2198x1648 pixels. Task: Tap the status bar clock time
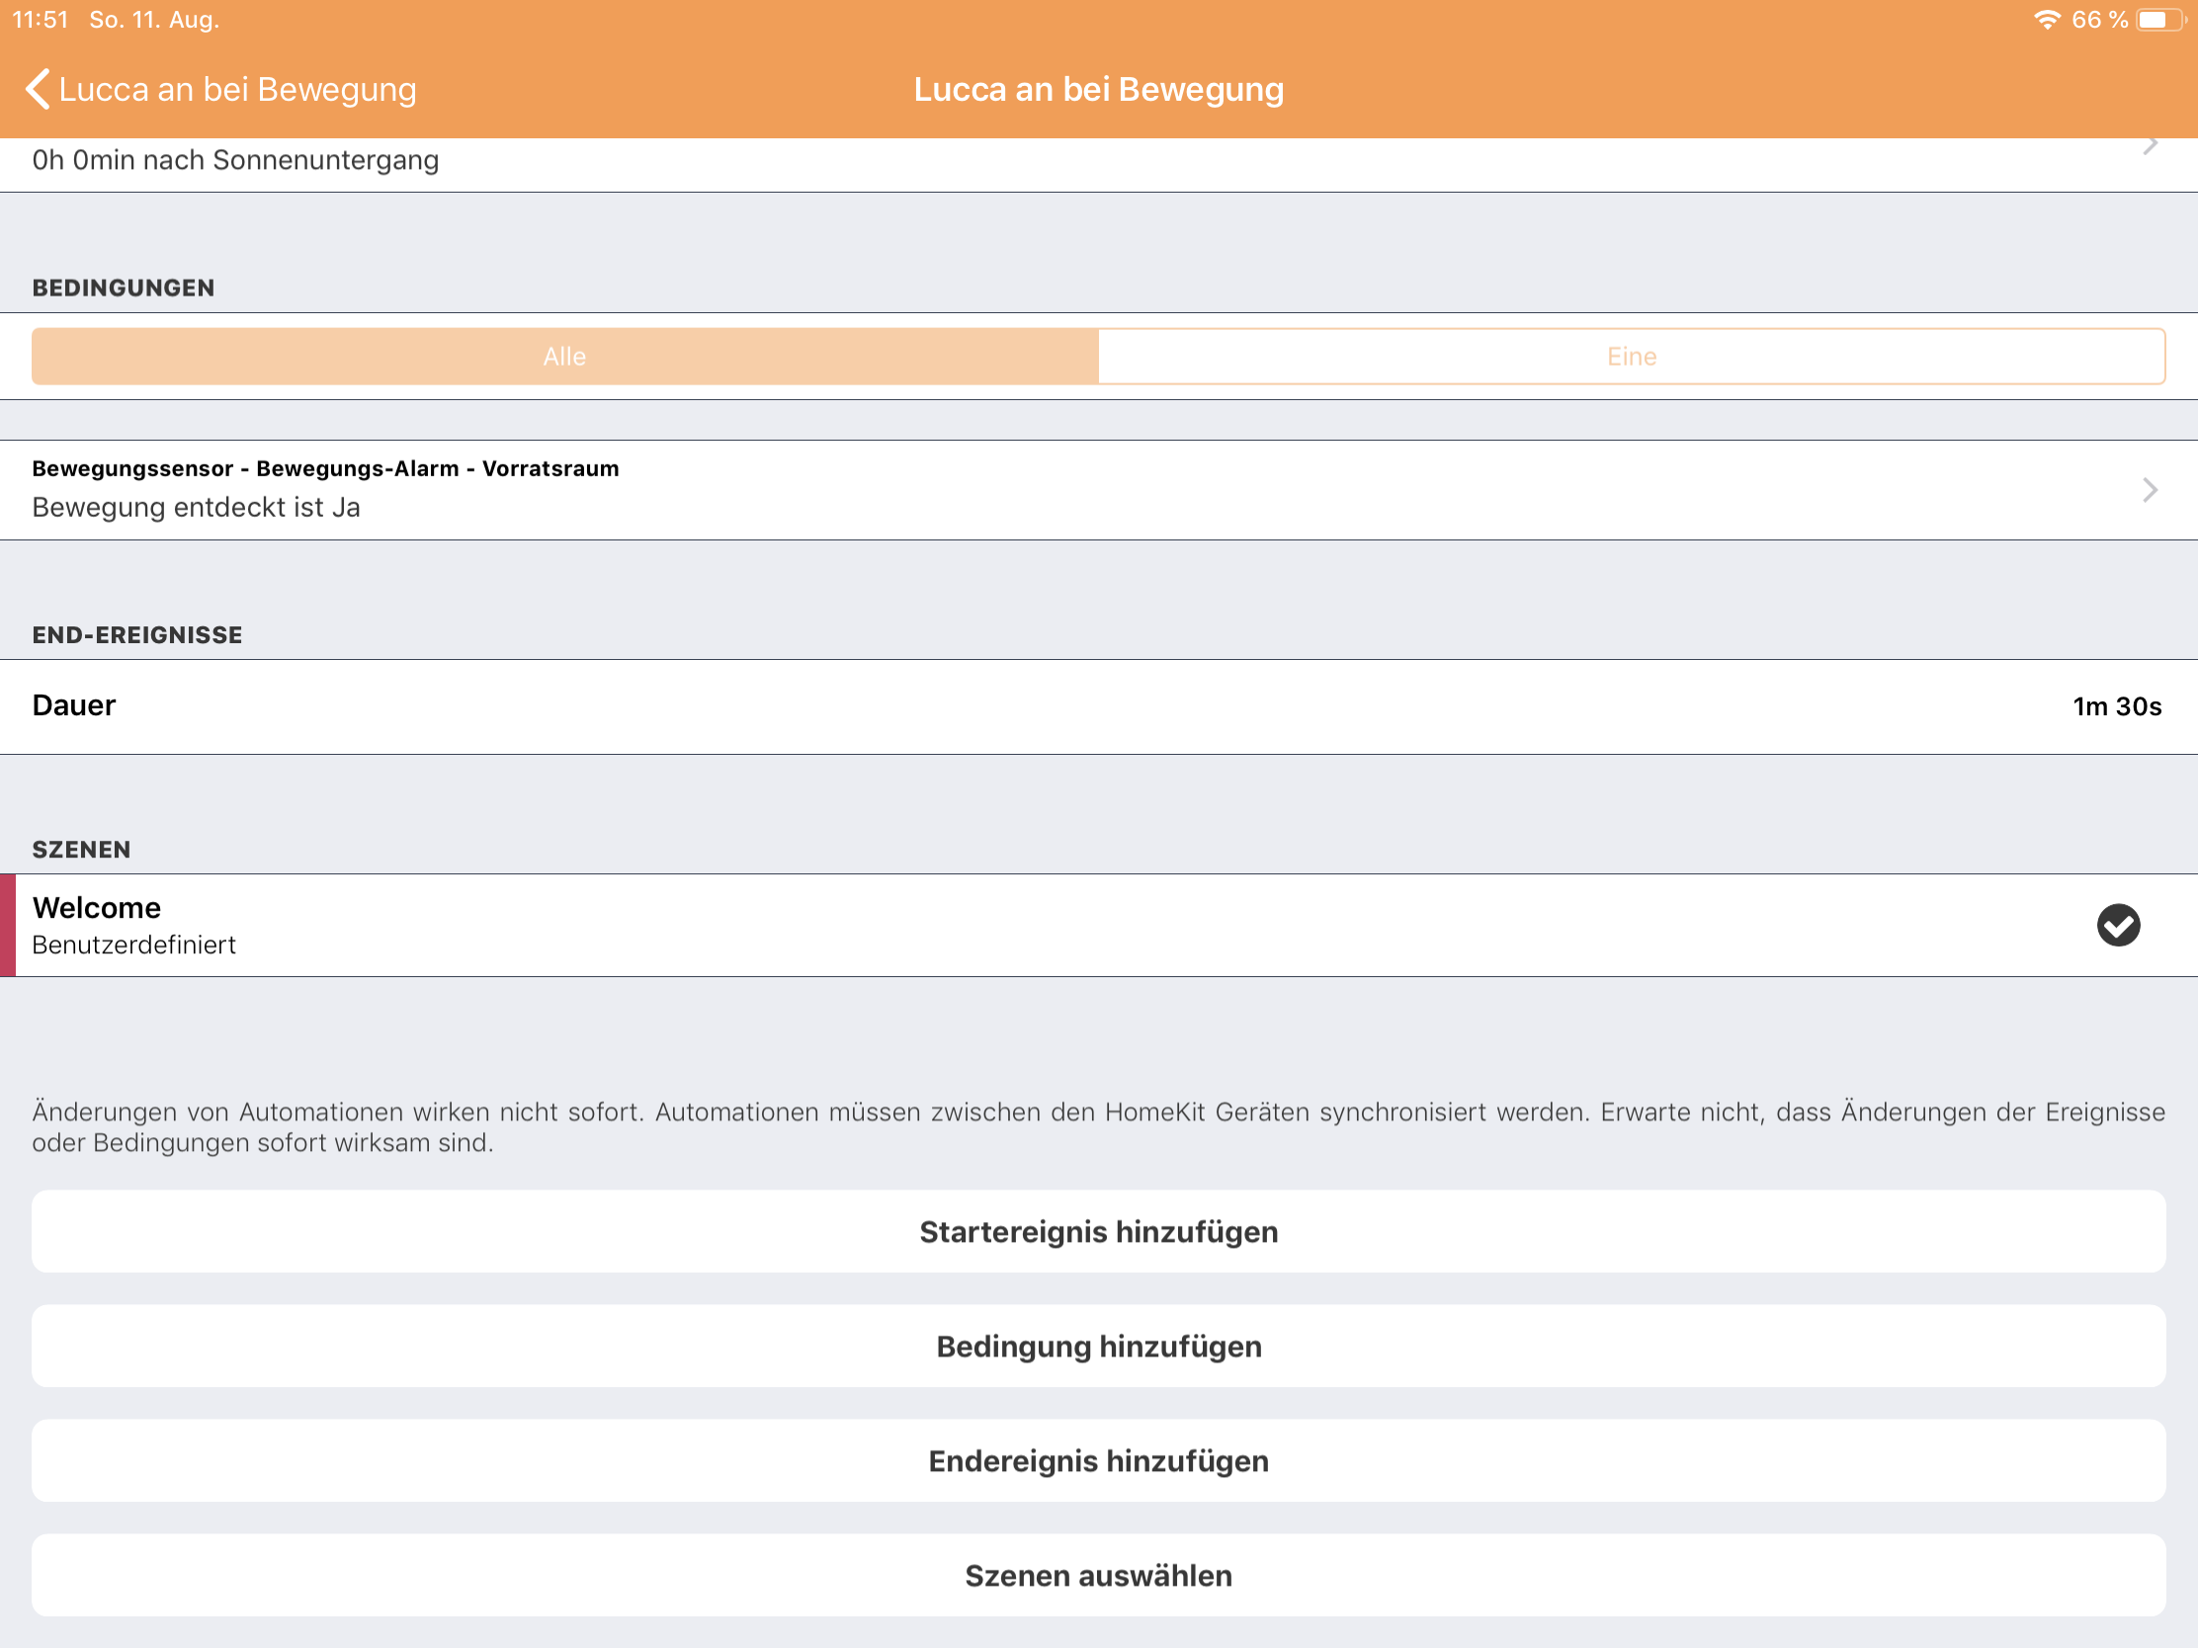(40, 20)
